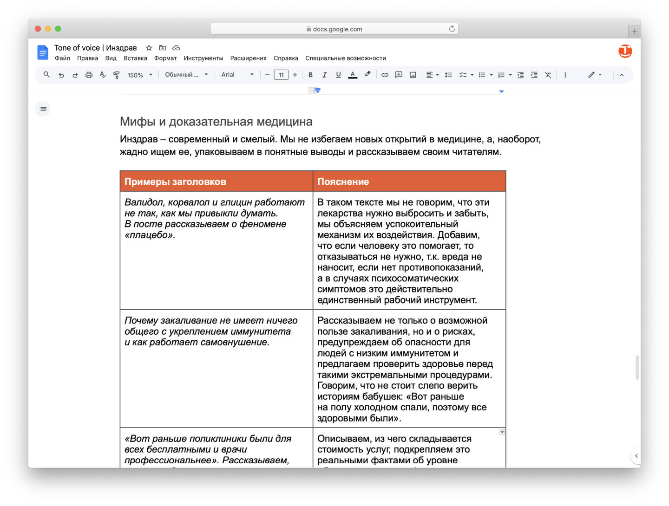View the cloud save status
The width and height of the screenshot is (669, 506).
coord(176,48)
